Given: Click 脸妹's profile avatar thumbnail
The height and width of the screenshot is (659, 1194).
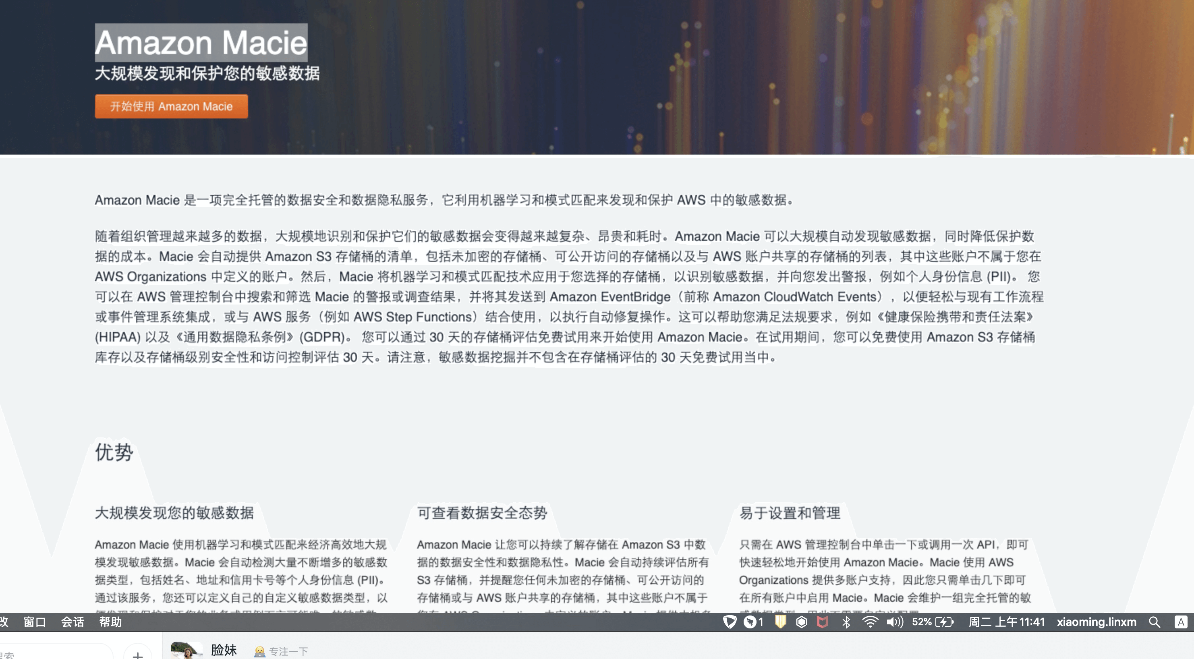Looking at the screenshot, I should 187,651.
